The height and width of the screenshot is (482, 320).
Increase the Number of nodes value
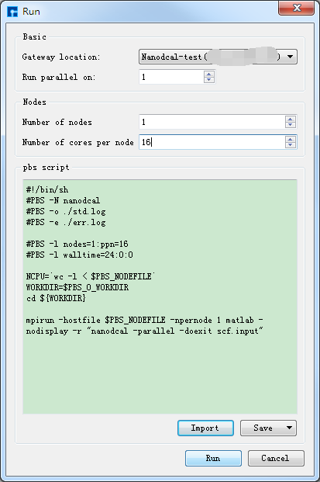(x=291, y=119)
